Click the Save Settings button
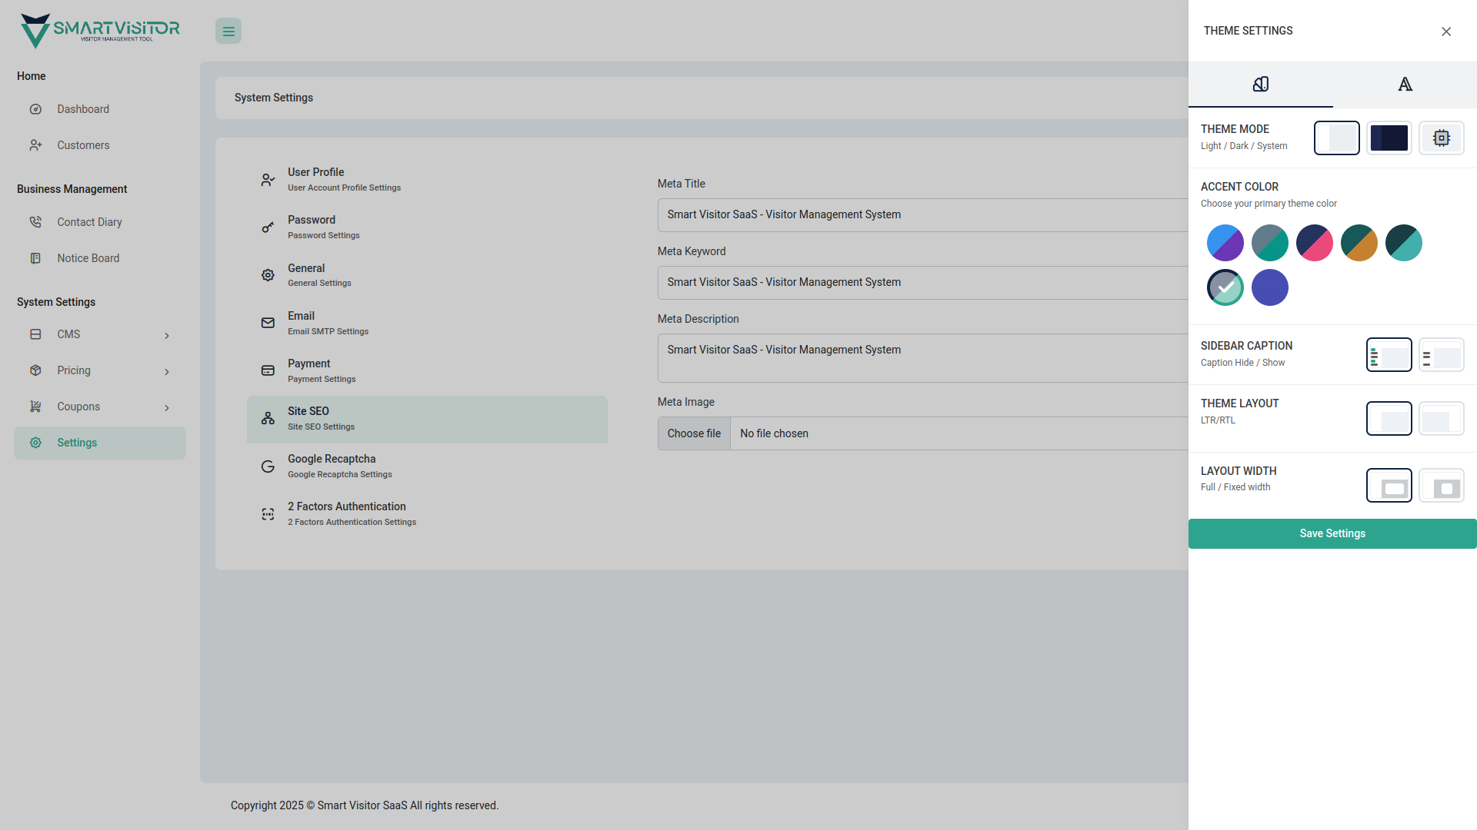Screen dimensions: 1477x830 [1332, 533]
